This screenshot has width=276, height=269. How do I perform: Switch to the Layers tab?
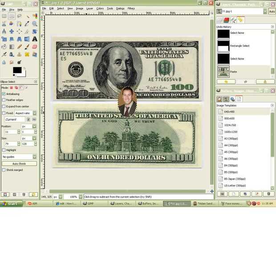pyautogui.click(x=219, y=20)
